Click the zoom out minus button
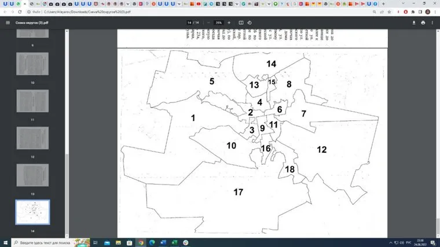Image resolution: width=440 pixels, height=247 pixels. 208,23
